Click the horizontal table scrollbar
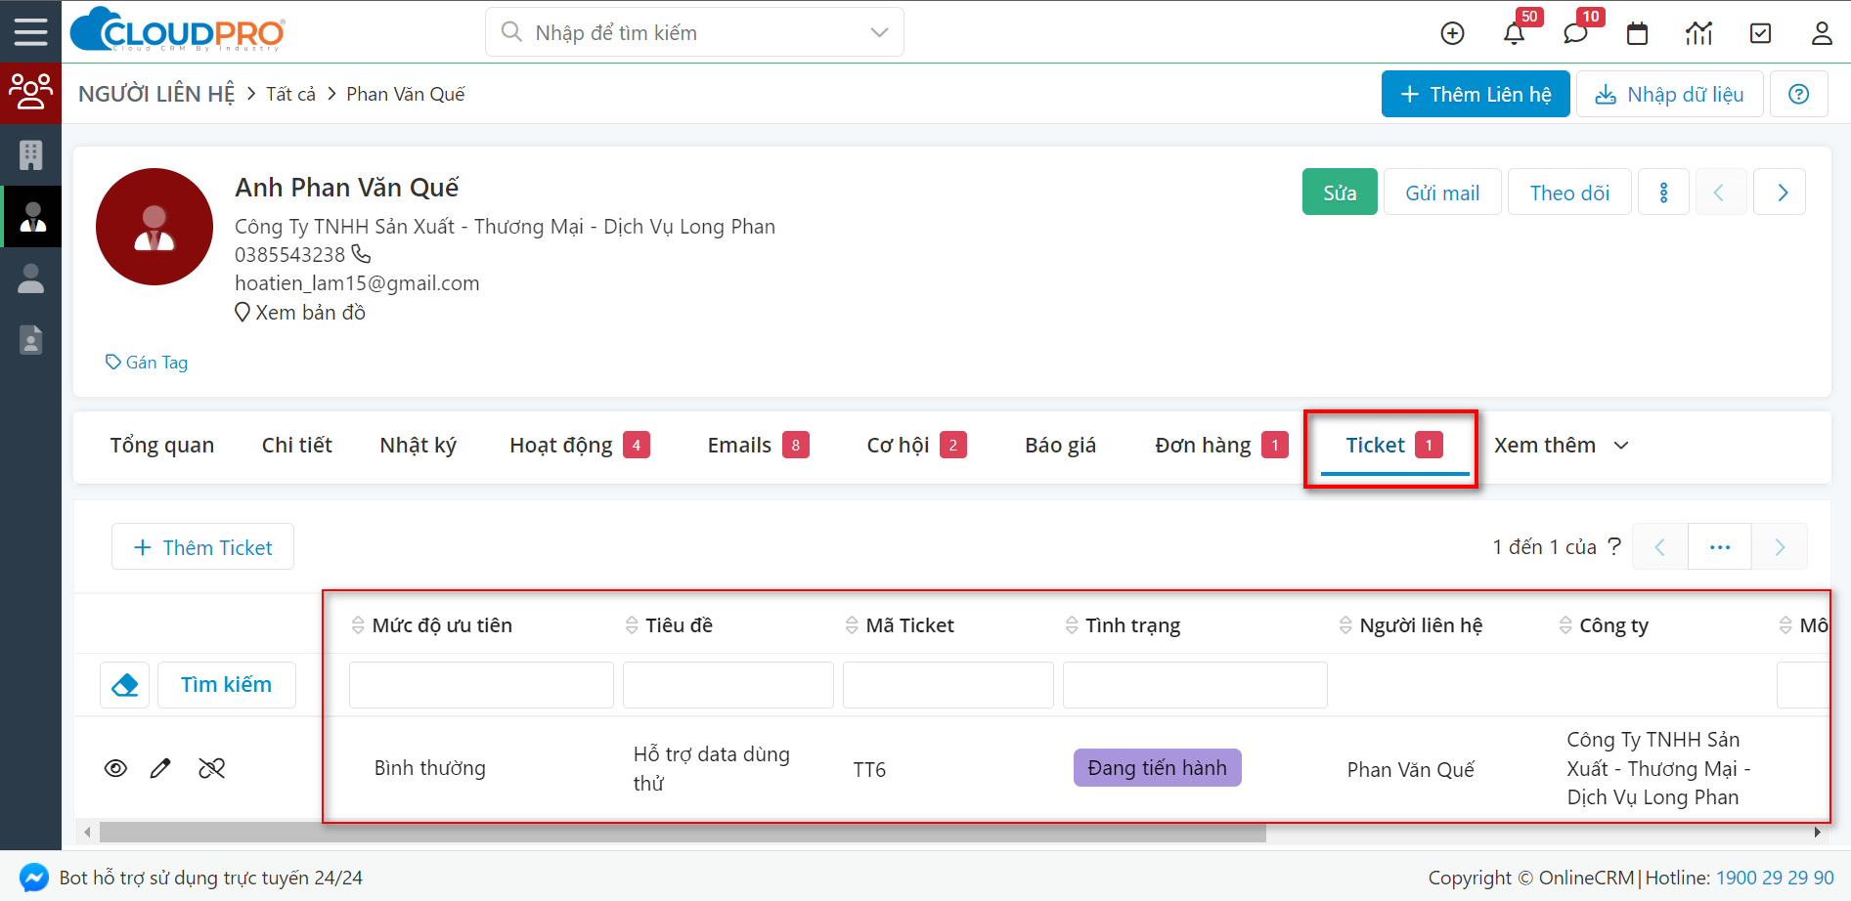The height and width of the screenshot is (901, 1851). 683,833
